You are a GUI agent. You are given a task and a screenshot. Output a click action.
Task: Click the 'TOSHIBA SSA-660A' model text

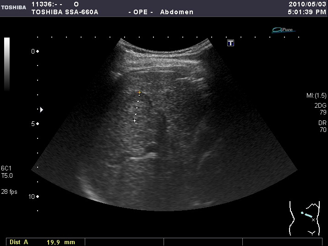point(65,12)
